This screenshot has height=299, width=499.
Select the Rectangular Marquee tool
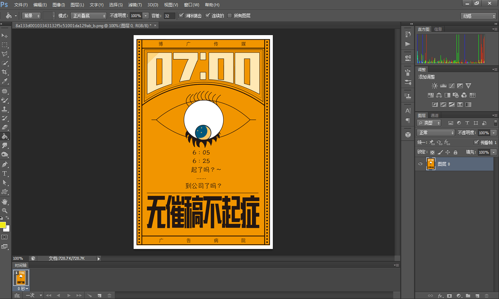coord(5,45)
